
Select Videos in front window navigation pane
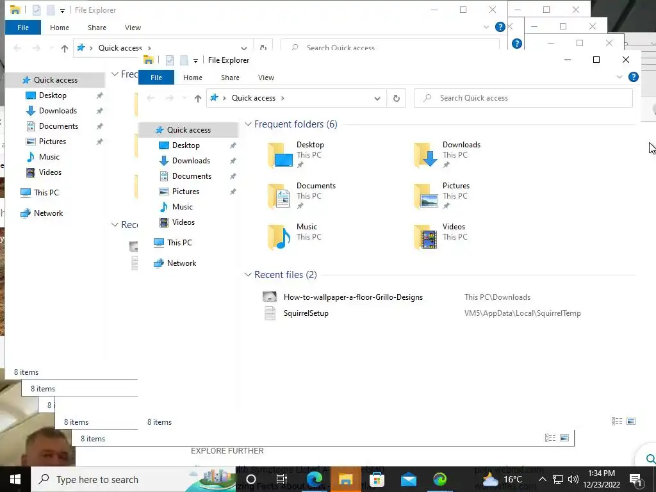coord(183,222)
